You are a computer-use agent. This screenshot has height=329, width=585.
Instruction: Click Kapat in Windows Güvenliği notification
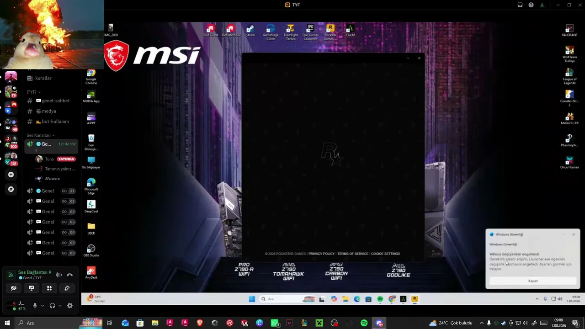533,281
